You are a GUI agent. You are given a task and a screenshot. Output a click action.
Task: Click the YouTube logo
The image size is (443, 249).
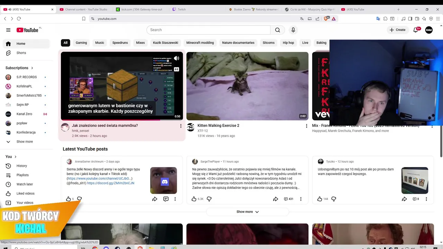pyautogui.click(x=27, y=30)
